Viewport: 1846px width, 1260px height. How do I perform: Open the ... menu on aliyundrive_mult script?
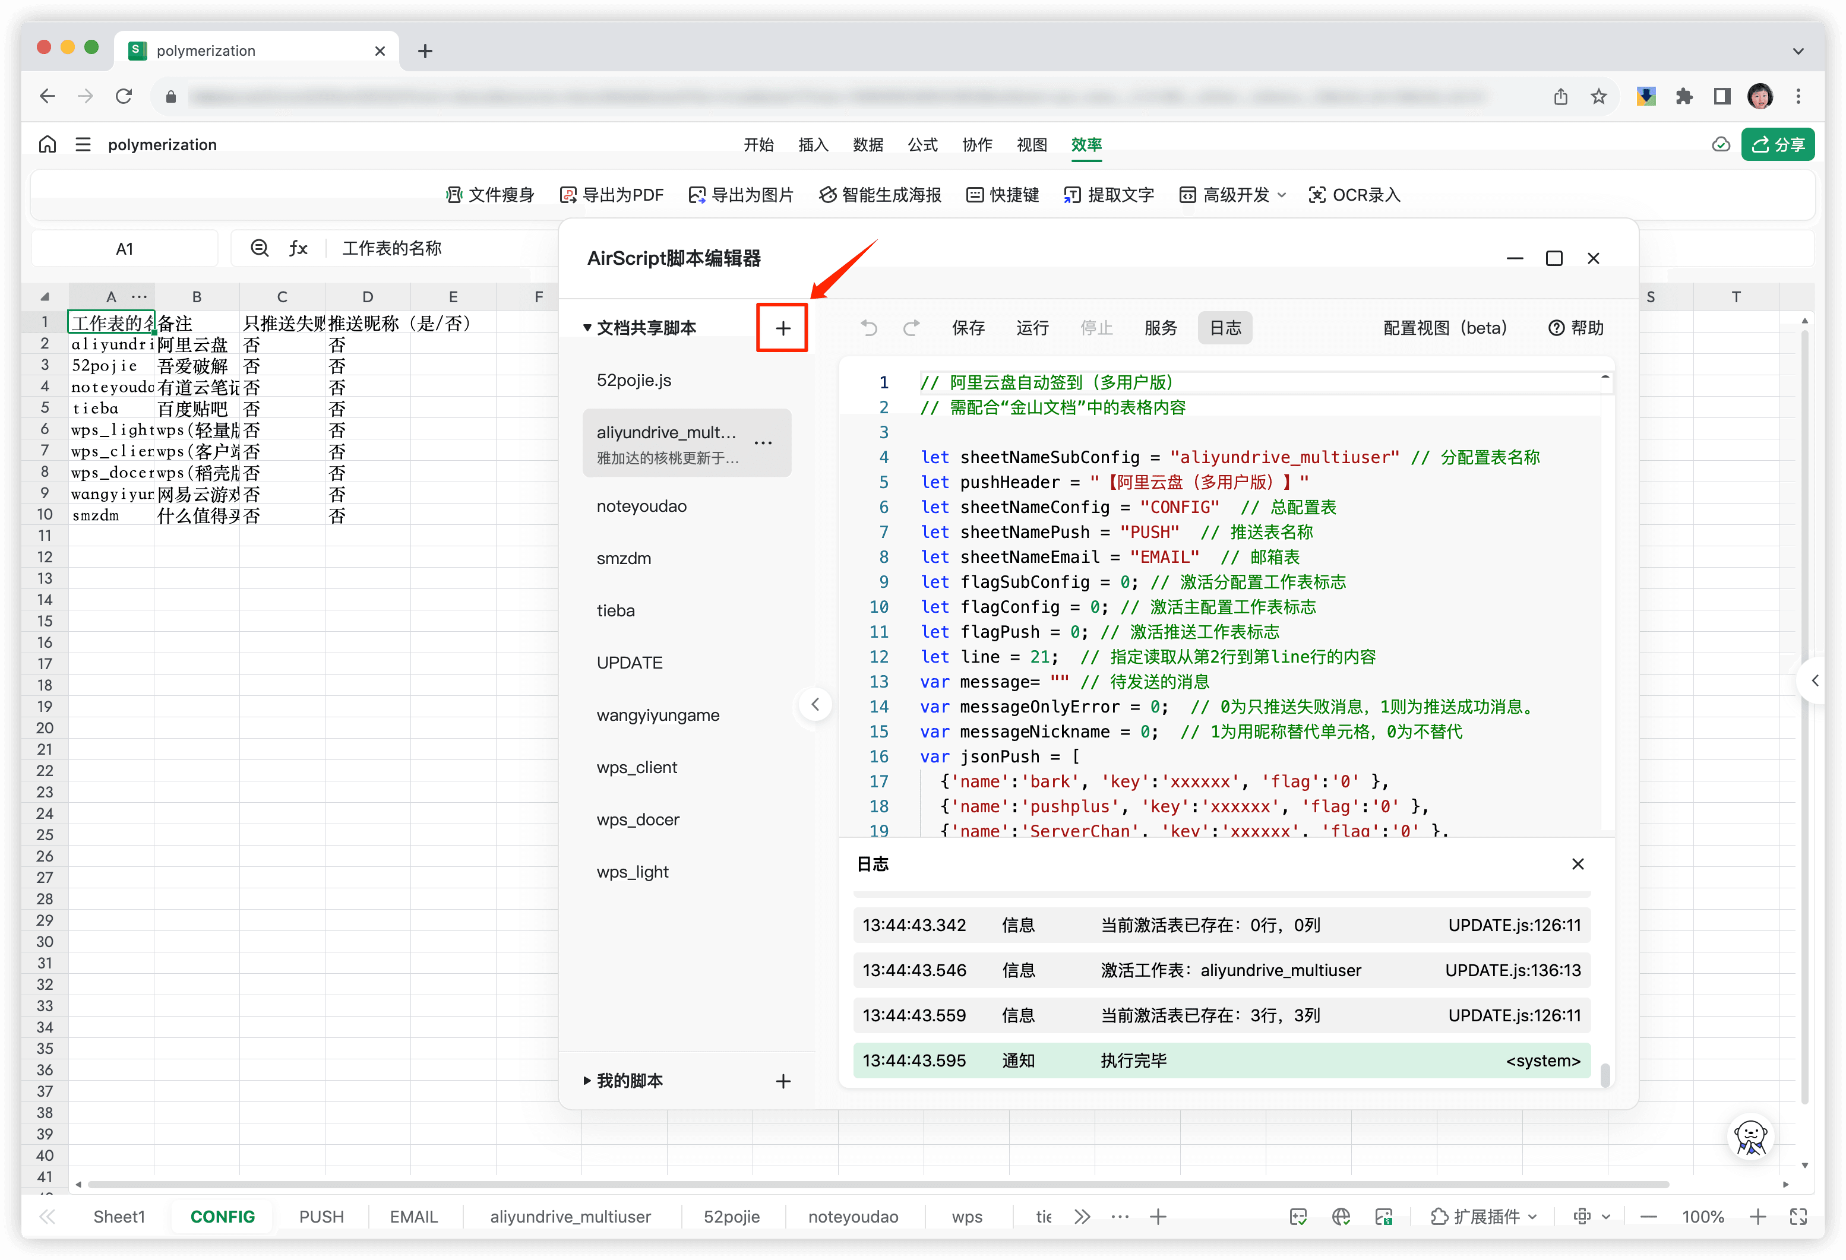tap(764, 443)
